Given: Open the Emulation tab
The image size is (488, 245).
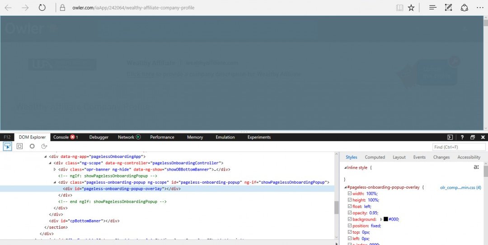Looking at the screenshot, I should click(x=225, y=137).
